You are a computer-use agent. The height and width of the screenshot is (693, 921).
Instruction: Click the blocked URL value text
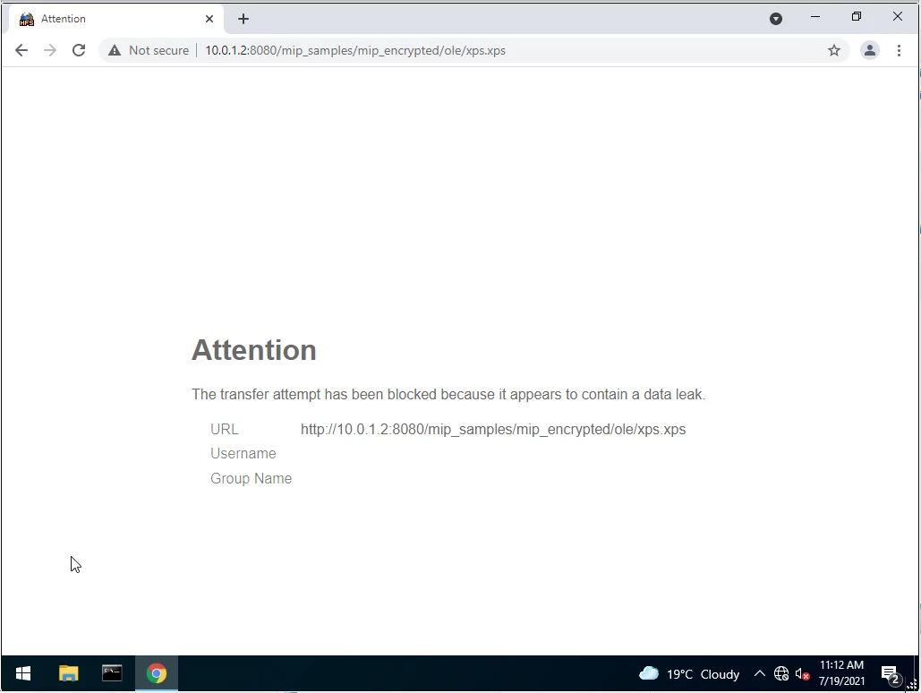(493, 429)
